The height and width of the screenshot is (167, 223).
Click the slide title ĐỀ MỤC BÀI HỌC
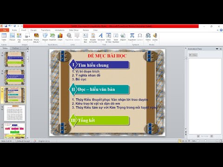click(107, 56)
